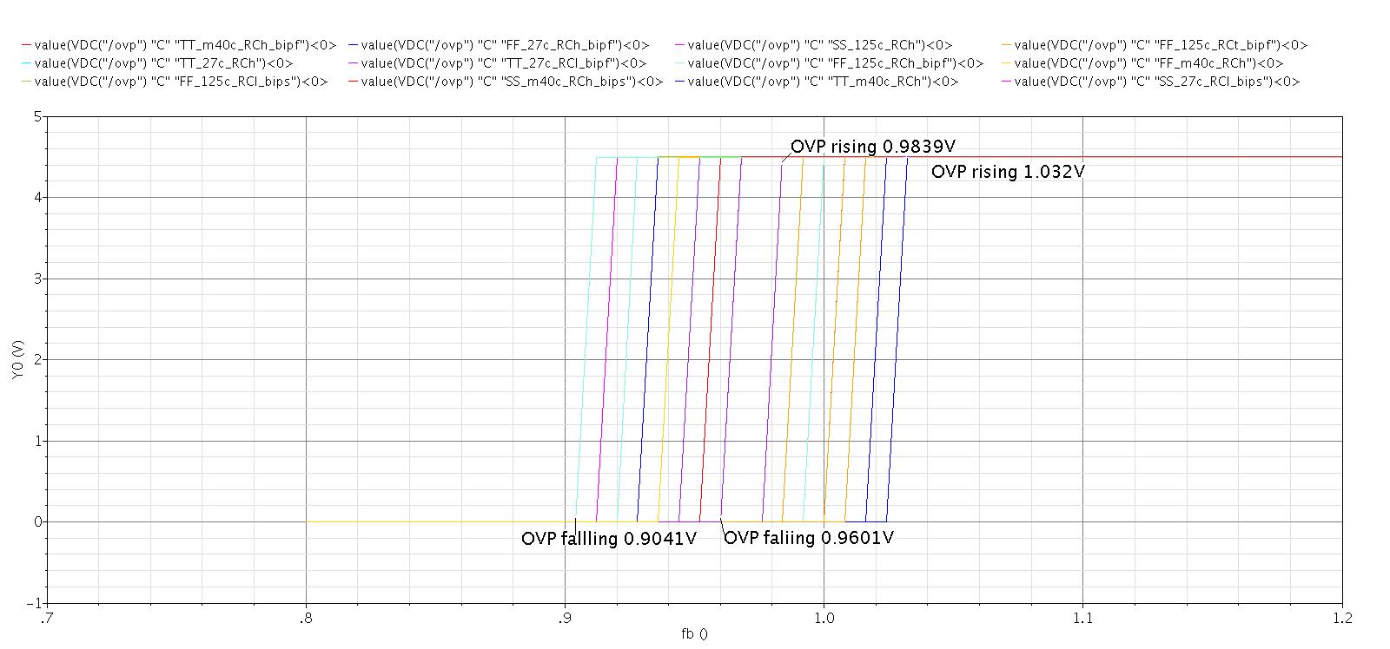Click the 3 tick label on y-axis
The width and height of the screenshot is (1390, 649).
(x=37, y=279)
